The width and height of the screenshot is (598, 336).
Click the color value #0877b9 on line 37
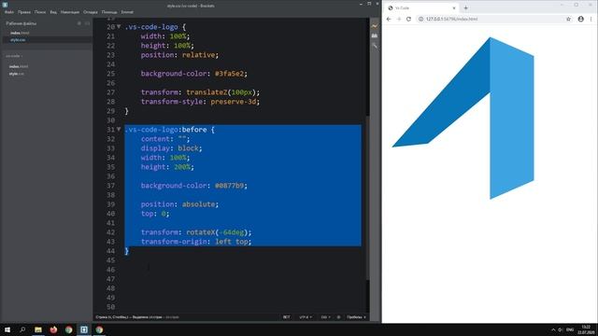point(229,186)
